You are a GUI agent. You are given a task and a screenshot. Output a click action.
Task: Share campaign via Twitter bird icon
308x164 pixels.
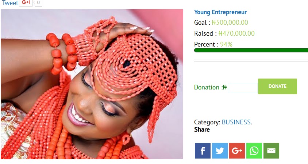tap(220, 151)
